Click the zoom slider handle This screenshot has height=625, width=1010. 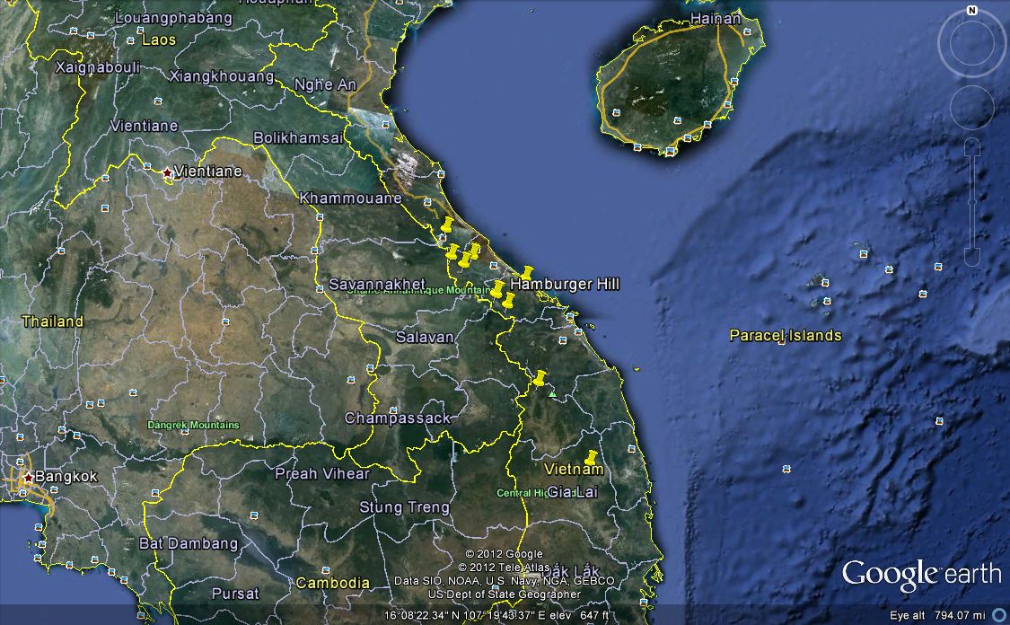(972, 201)
